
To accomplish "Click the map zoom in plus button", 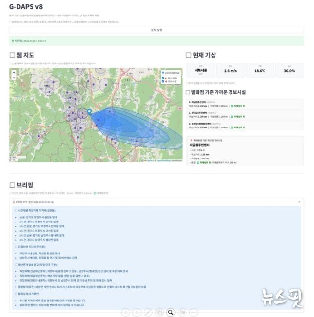I will click(x=14, y=73).
